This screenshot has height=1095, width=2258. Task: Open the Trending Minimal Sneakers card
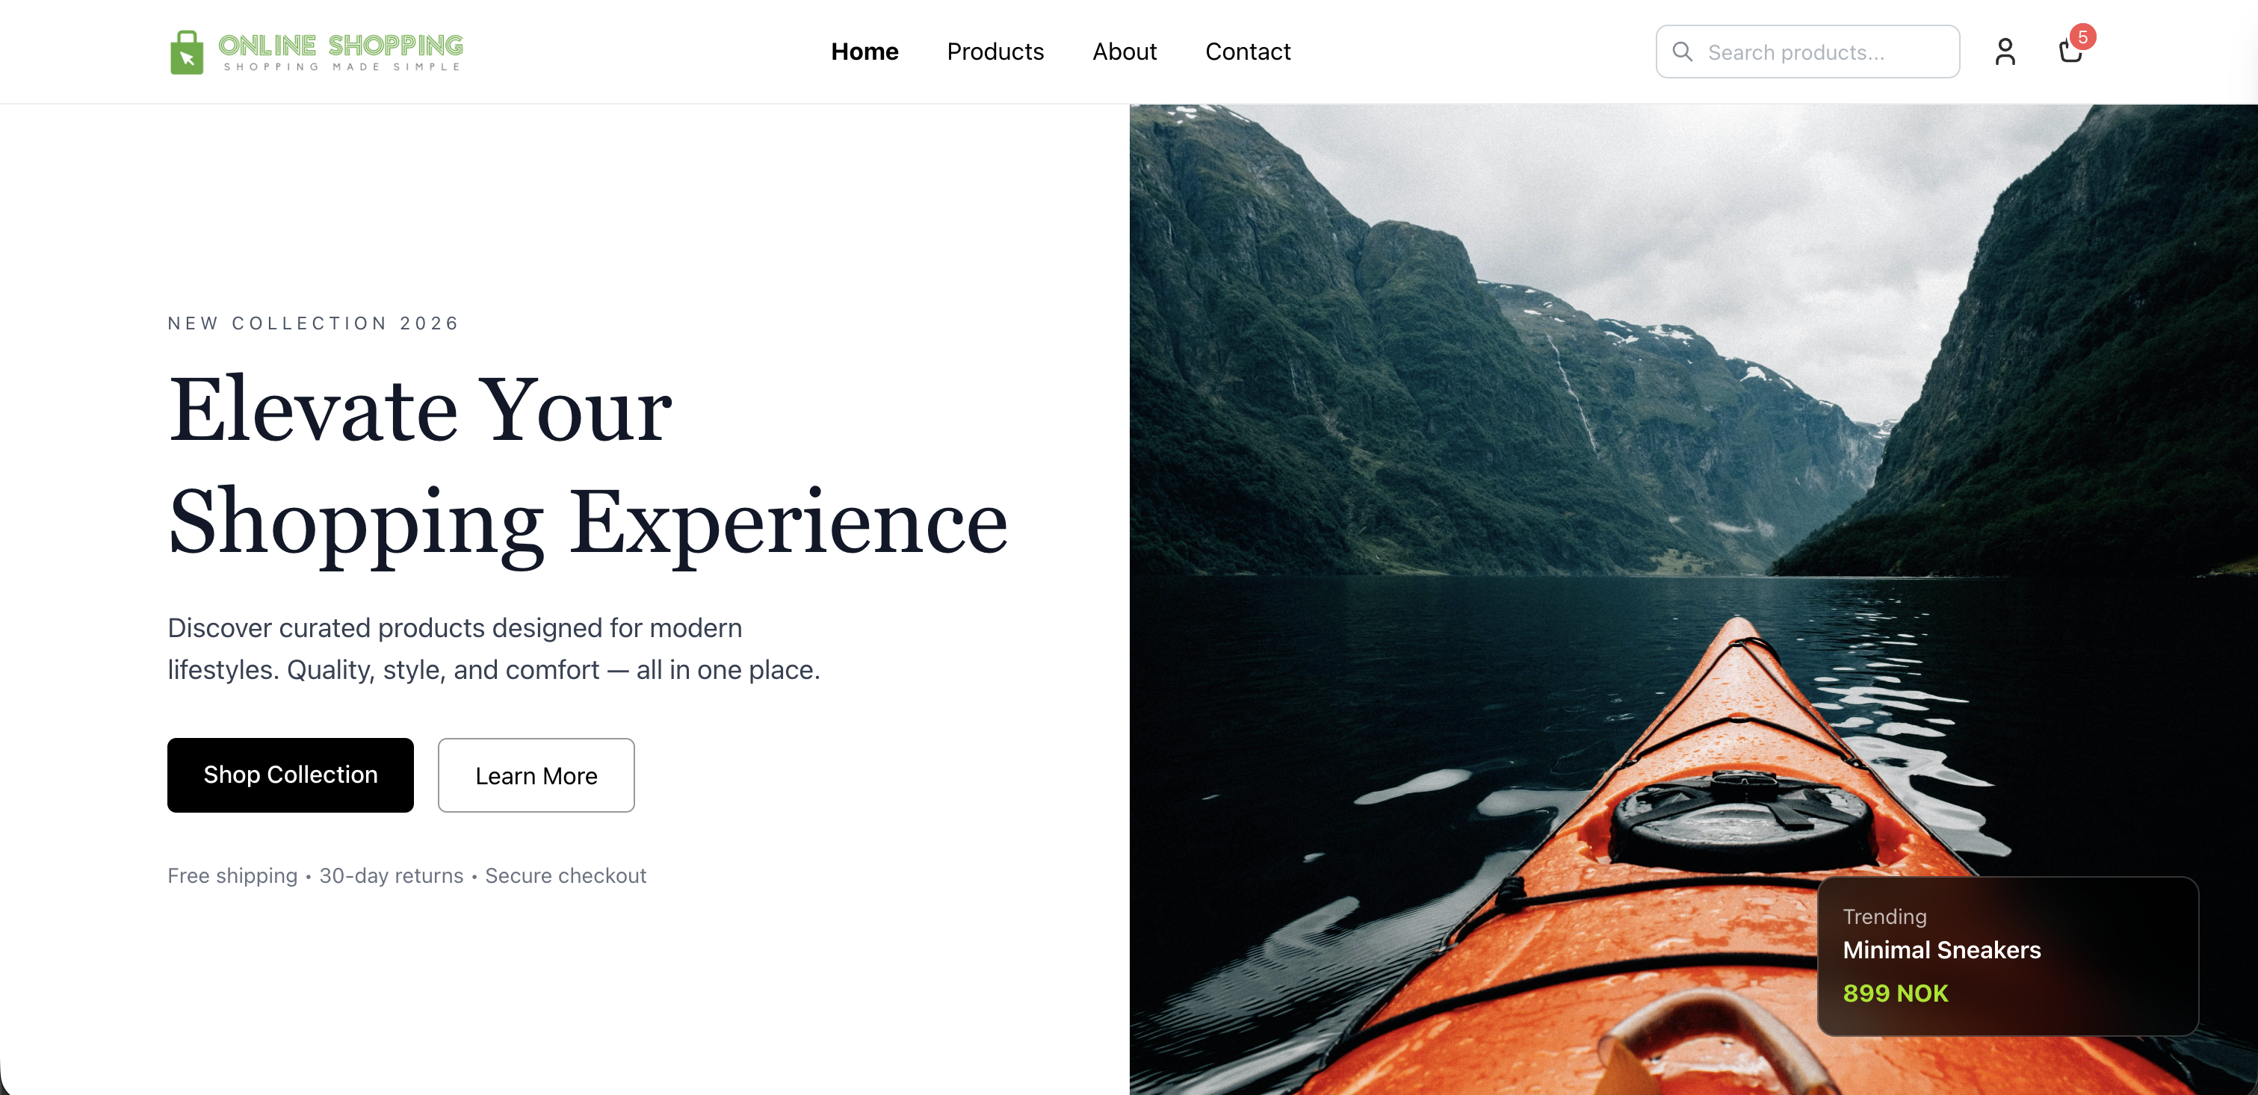click(x=2007, y=956)
